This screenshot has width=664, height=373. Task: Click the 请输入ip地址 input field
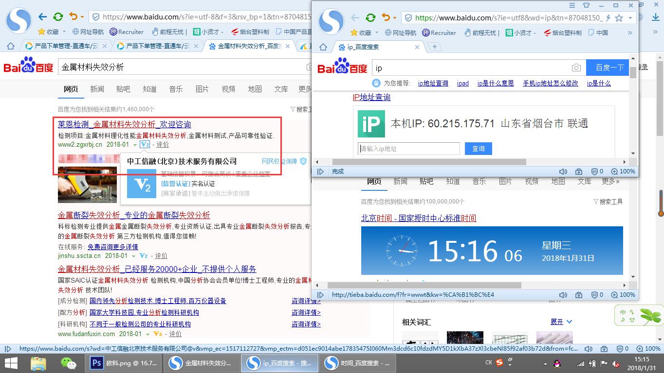point(409,149)
